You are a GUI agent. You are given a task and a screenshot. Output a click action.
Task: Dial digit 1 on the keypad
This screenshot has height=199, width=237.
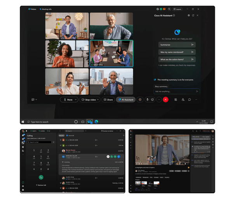[x=34, y=150]
